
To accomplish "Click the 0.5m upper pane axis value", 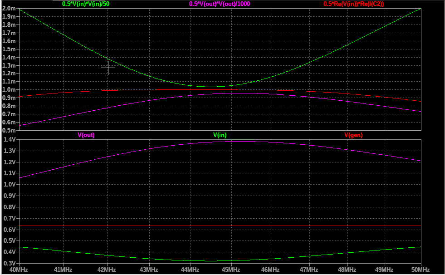I will tap(9, 131).
